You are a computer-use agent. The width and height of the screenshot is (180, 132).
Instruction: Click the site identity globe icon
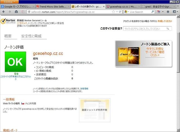tap(29, 12)
